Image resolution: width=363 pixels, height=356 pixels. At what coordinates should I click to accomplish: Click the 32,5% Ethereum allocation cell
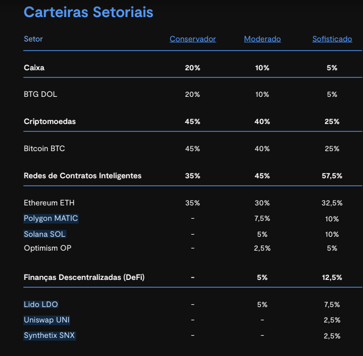click(332, 203)
